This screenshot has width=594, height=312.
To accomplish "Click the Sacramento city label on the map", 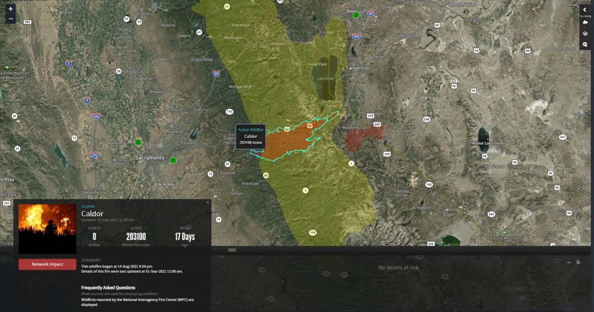I will coord(150,158).
